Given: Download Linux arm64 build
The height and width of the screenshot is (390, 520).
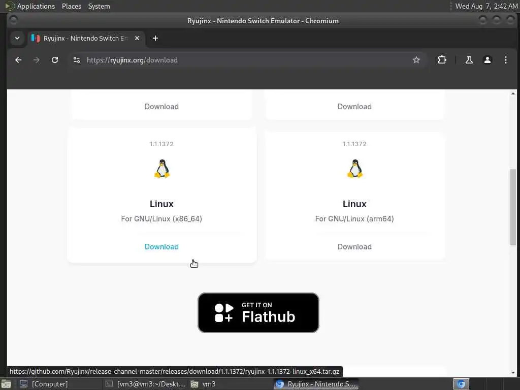Looking at the screenshot, I should [354, 247].
